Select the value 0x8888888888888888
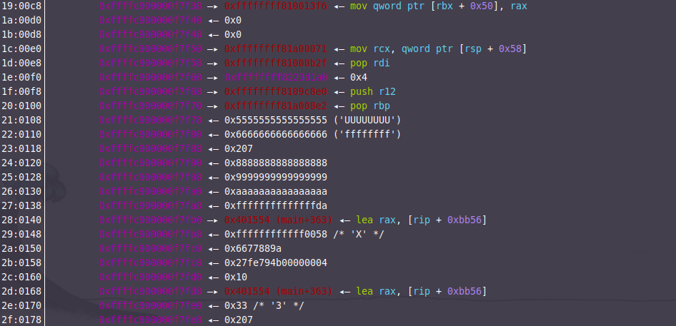 pos(276,163)
